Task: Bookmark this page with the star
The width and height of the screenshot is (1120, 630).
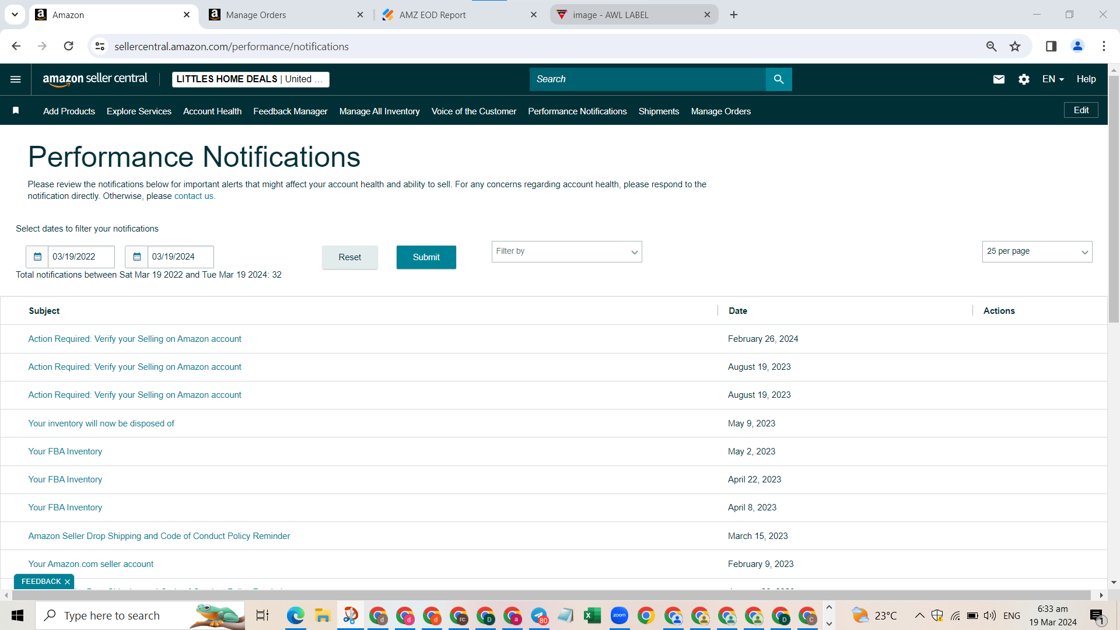Action: point(1016,46)
